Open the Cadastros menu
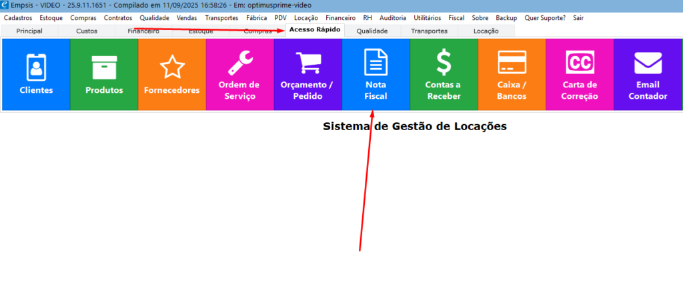This screenshot has width=683, height=303. click(x=18, y=18)
